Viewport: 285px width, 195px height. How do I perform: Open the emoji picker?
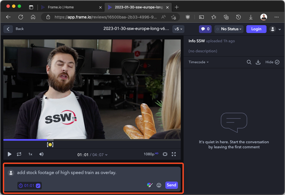click(159, 185)
